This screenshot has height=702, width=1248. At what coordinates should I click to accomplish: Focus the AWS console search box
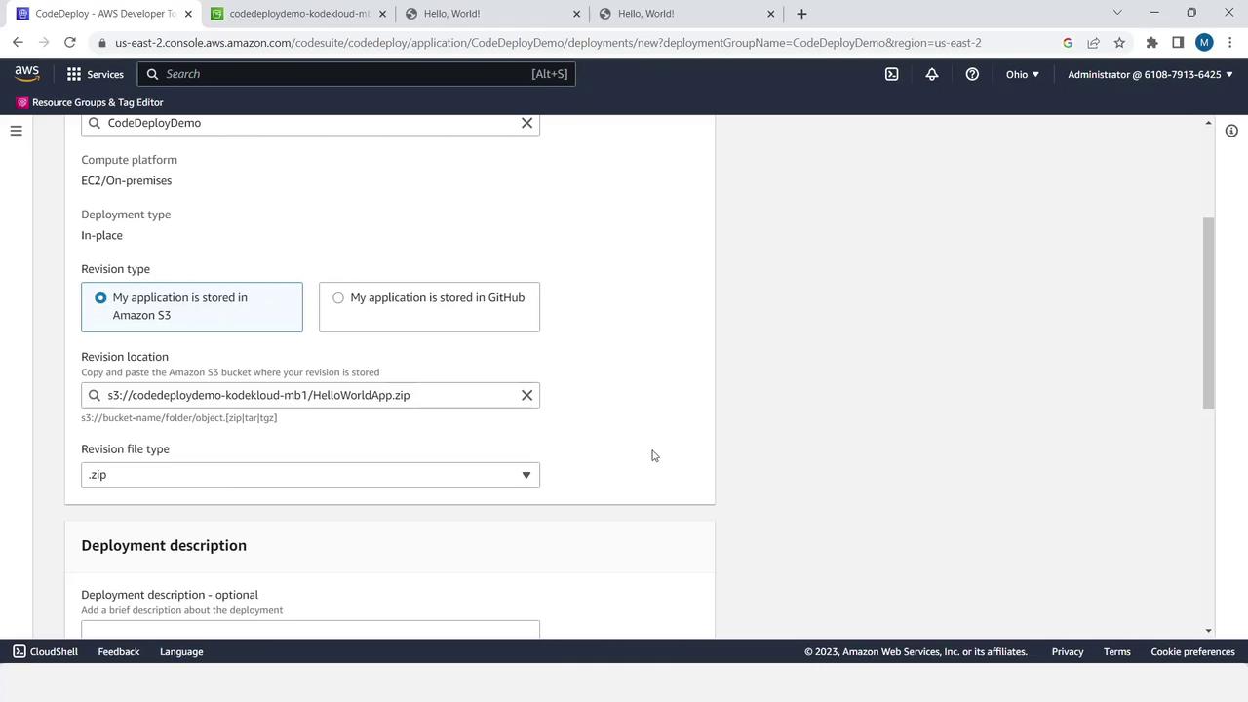pyautogui.click(x=356, y=74)
